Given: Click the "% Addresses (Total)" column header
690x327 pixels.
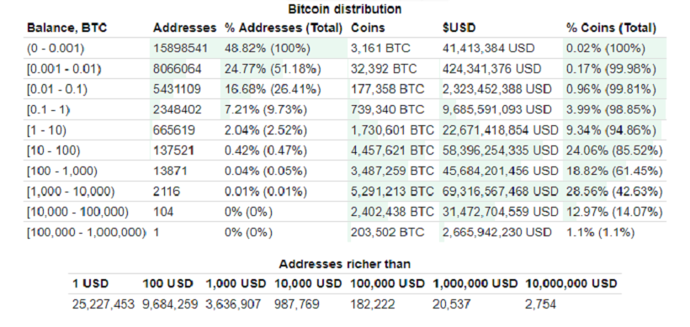Looking at the screenshot, I should tap(284, 28).
